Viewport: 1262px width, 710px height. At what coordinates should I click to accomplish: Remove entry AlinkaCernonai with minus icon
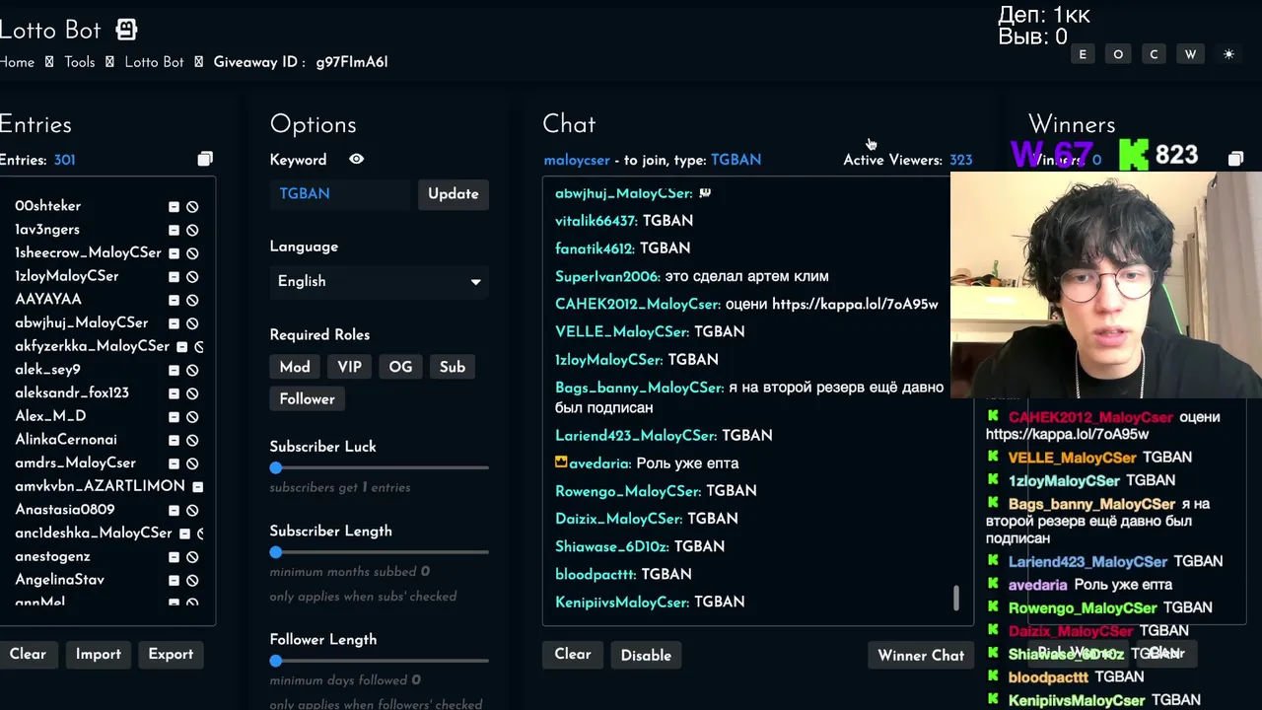pyautogui.click(x=174, y=441)
